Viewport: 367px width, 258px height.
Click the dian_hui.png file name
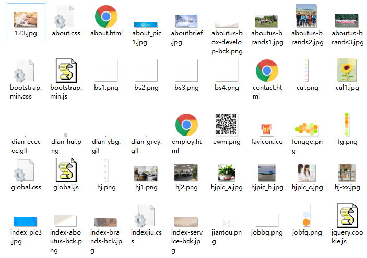pyautogui.click(x=66, y=146)
